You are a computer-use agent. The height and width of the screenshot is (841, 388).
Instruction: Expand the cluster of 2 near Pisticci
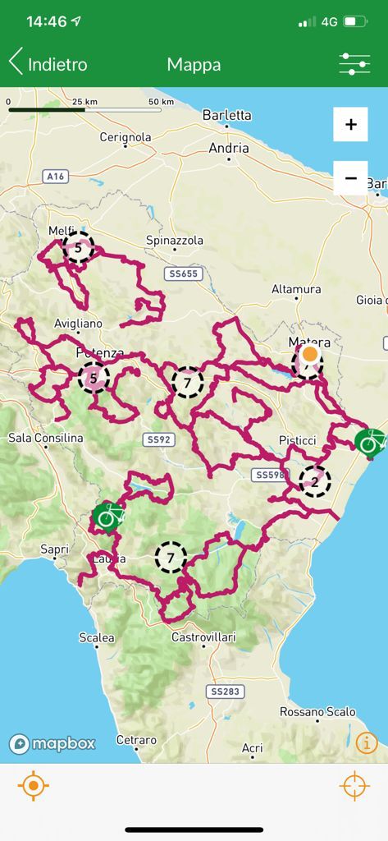point(315,481)
